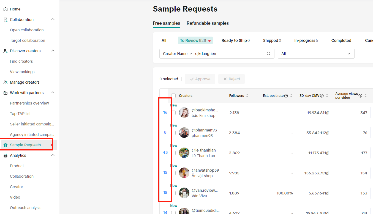Click the Sample Requests gift icon
Image resolution: width=373 pixels, height=214 pixels.
pos(6,145)
